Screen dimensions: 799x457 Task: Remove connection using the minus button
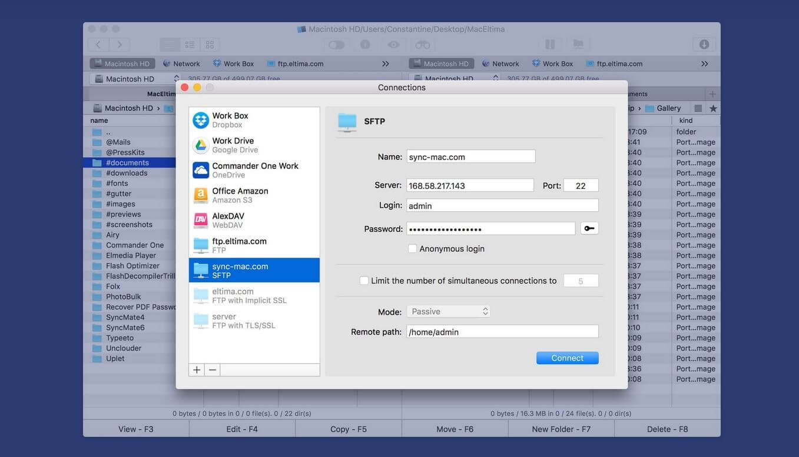213,370
